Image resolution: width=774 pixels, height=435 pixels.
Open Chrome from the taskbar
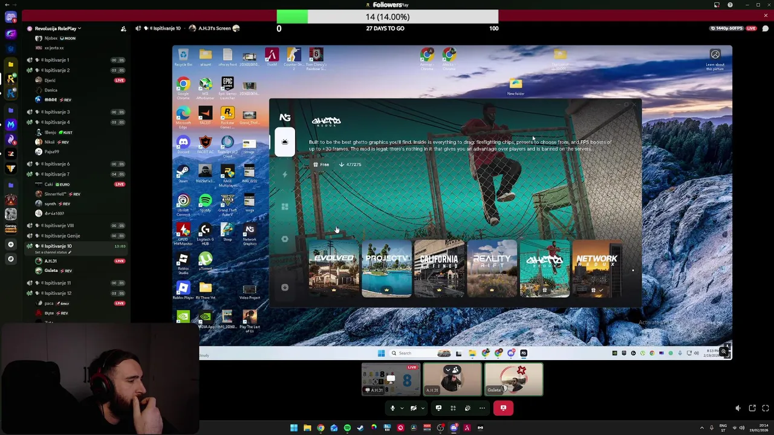coord(320,428)
